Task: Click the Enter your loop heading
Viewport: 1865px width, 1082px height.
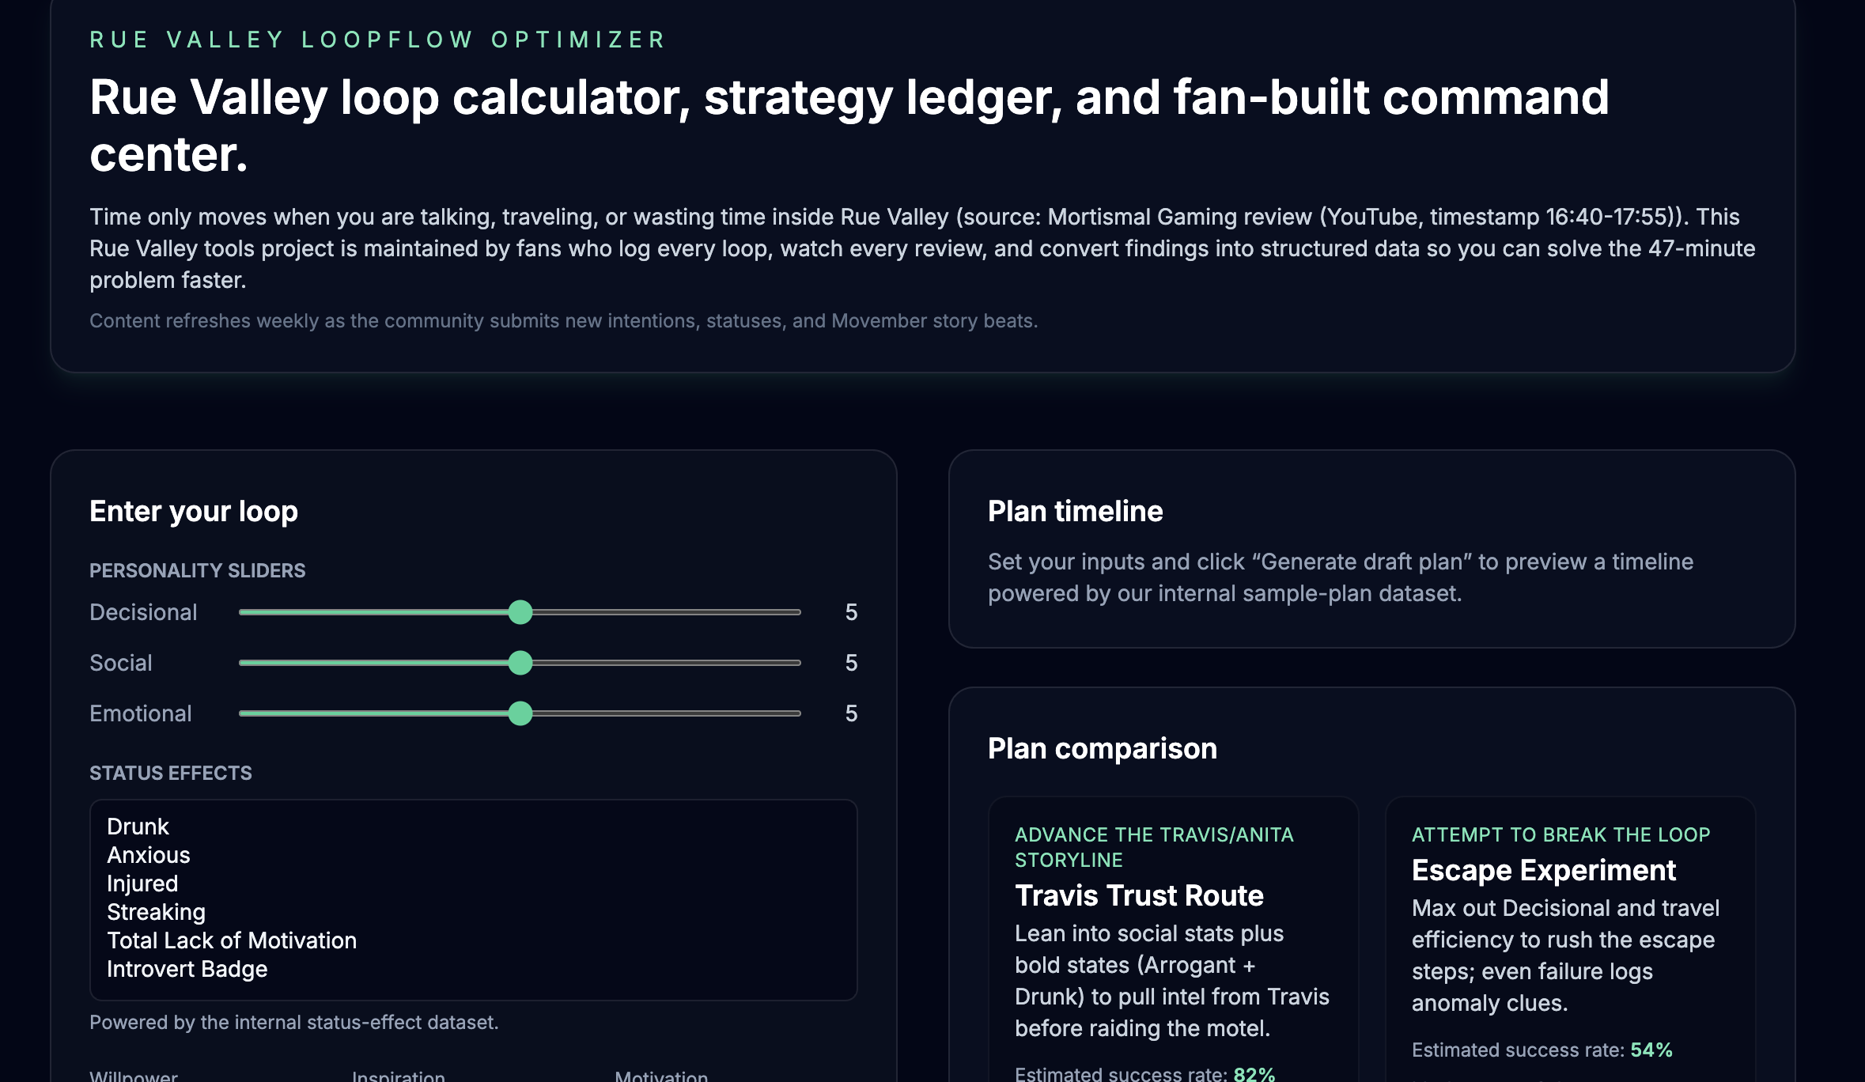Action: pyautogui.click(x=194, y=511)
